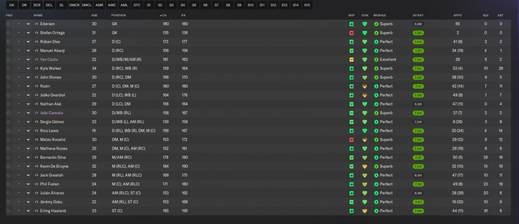Click player info icon beside Rodri
Screen dimensions: 519x224
click(36, 86)
